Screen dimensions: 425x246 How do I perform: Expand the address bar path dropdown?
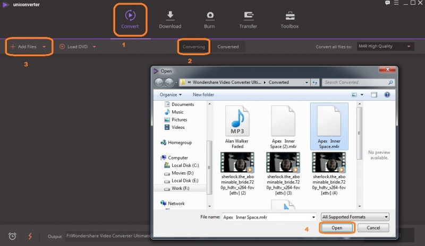coord(307,83)
